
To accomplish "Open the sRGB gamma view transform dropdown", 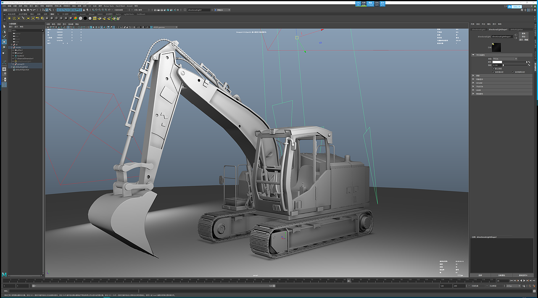I will coord(165,27).
